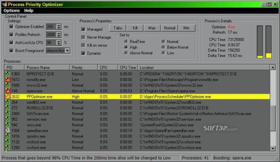Sort by CPU Time column header
Image resolution: width=280 pixels, height=162 pixels.
[x=128, y=67]
